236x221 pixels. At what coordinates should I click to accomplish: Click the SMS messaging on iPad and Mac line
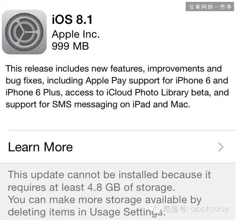[x=121, y=104]
